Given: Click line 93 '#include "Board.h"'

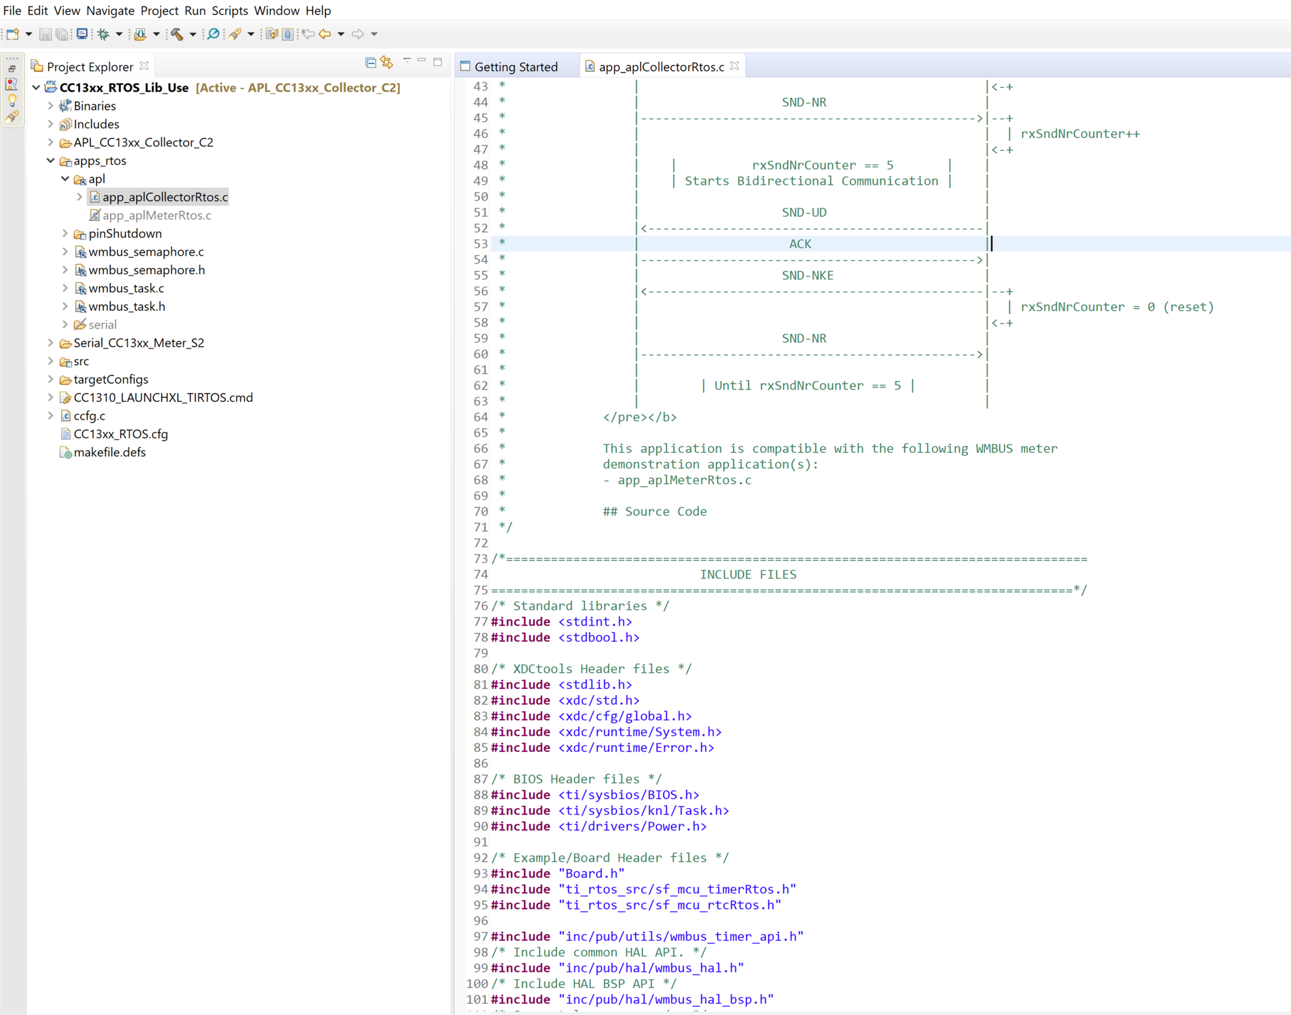Looking at the screenshot, I should pyautogui.click(x=558, y=873).
